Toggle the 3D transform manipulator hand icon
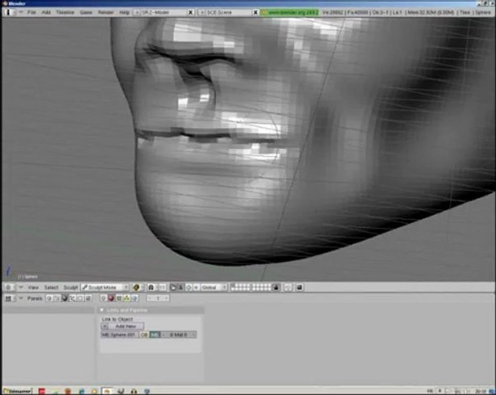 click(x=173, y=287)
